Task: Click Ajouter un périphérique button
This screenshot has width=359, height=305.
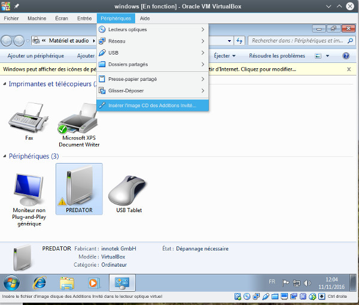Action: (36, 56)
